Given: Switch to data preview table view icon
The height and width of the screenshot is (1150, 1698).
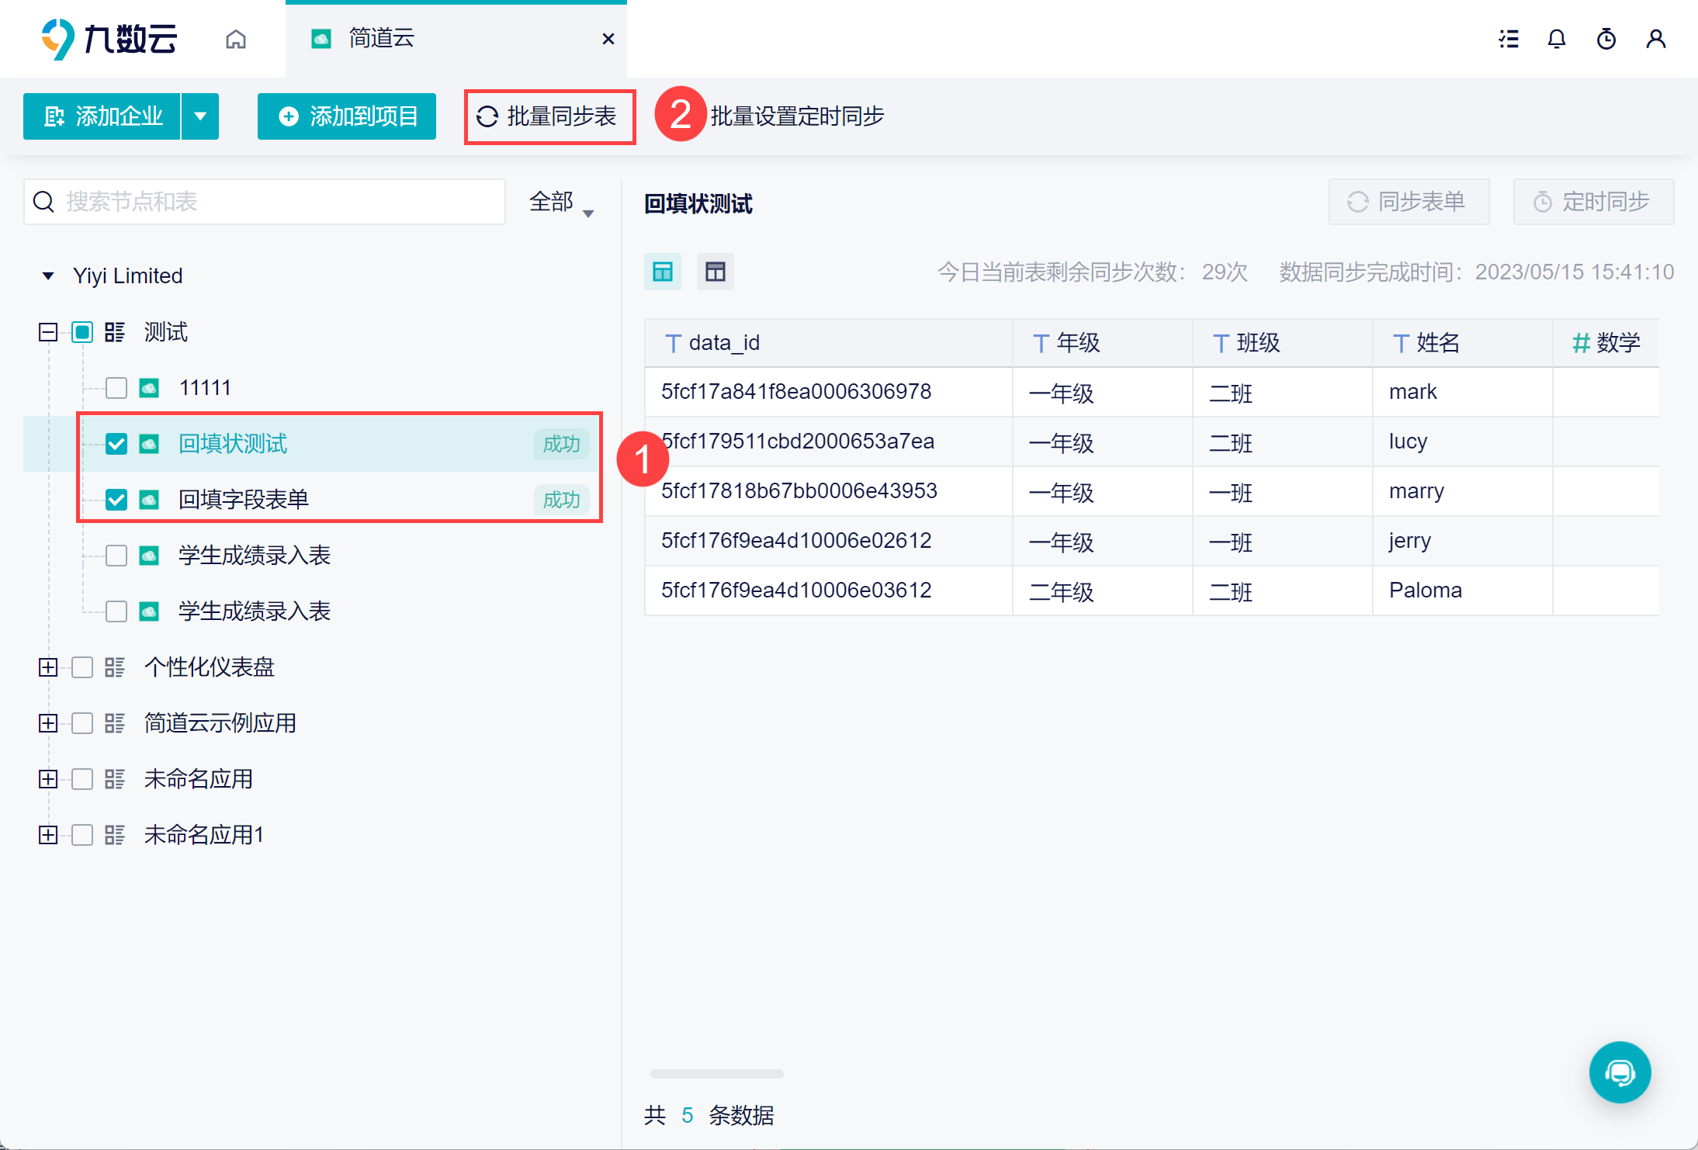Looking at the screenshot, I should (663, 272).
